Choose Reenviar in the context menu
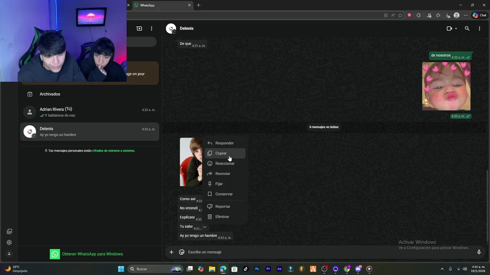 click(225, 173)
